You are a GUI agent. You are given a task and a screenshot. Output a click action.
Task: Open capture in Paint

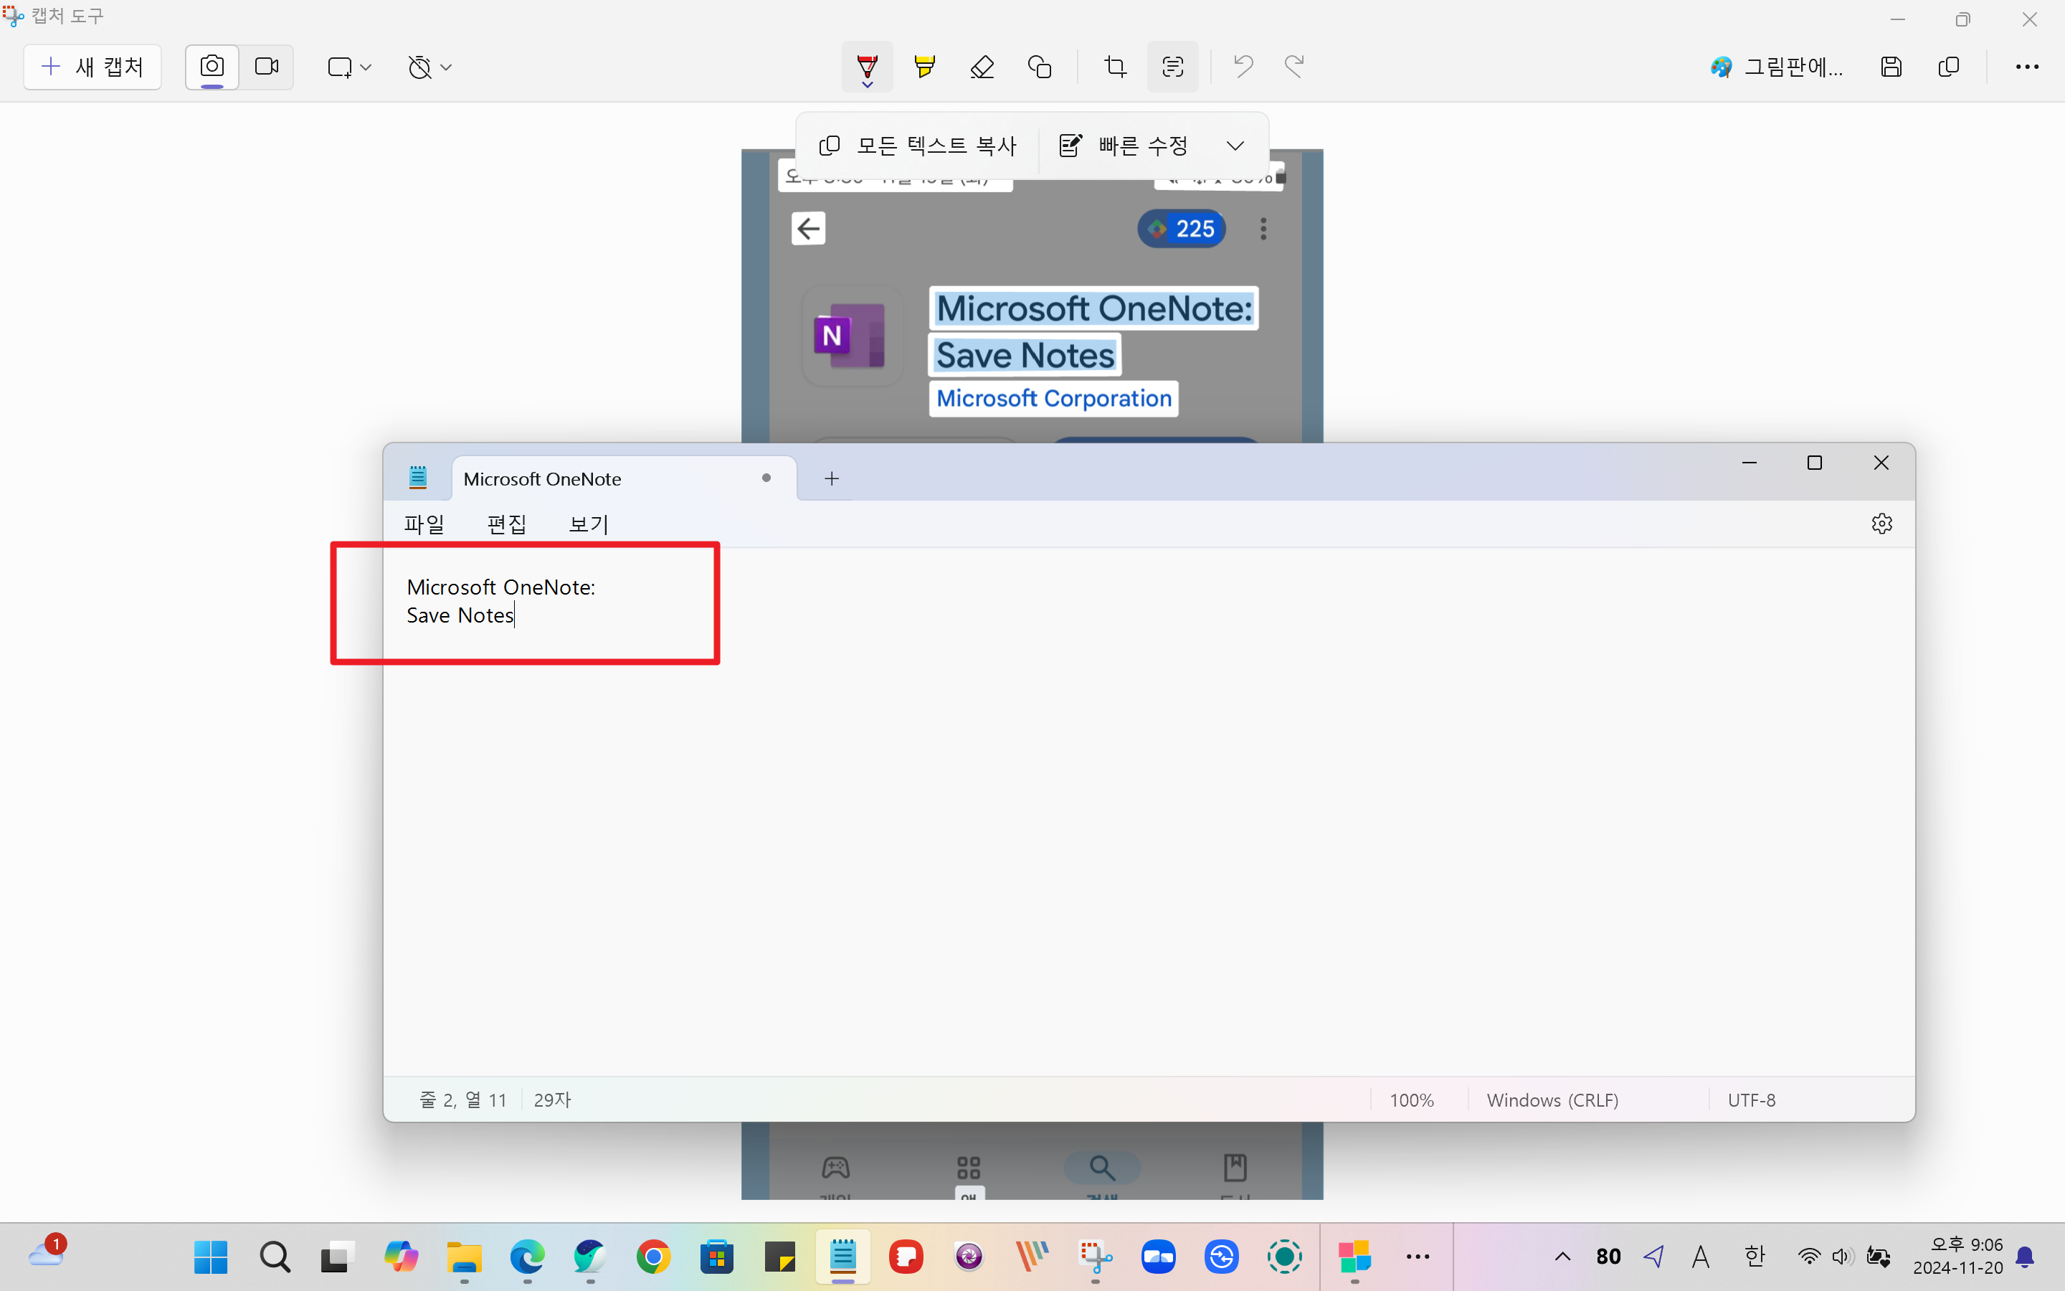1777,67
